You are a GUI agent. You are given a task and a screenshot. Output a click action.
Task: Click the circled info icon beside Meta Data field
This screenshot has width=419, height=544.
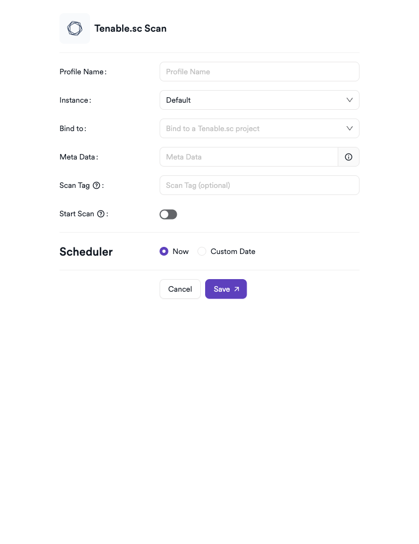348,157
